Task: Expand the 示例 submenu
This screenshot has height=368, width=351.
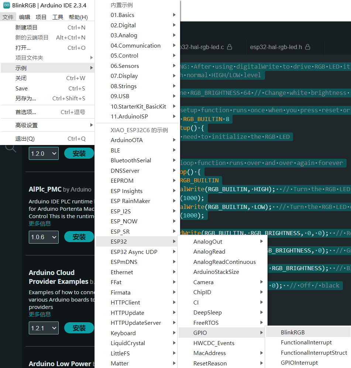Action: 48,68
